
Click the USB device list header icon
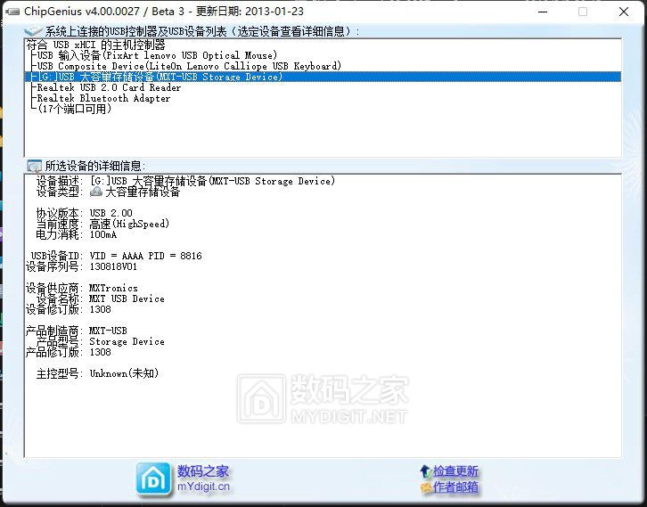pyautogui.click(x=33, y=31)
